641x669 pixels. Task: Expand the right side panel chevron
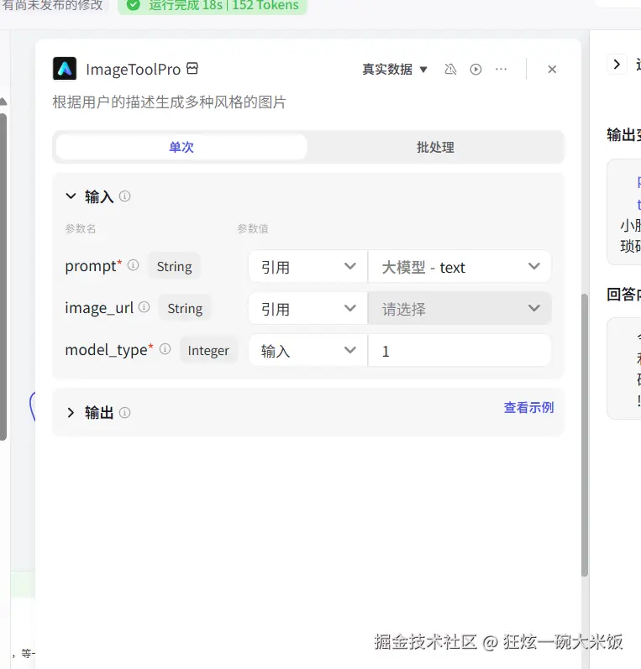[617, 65]
